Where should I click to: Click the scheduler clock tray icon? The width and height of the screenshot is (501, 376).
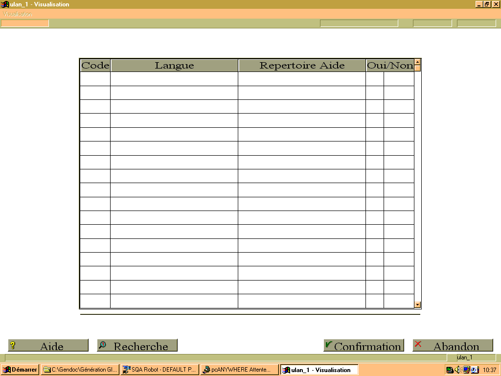(x=475, y=370)
